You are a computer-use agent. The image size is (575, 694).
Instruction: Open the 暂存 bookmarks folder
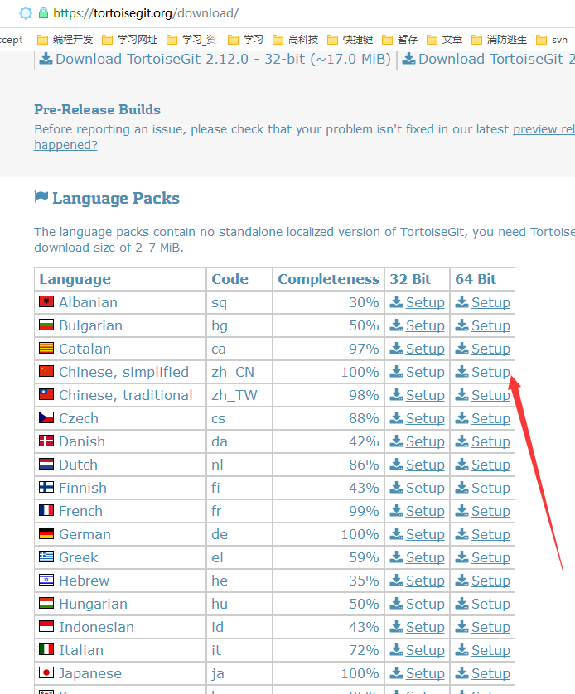coord(399,40)
